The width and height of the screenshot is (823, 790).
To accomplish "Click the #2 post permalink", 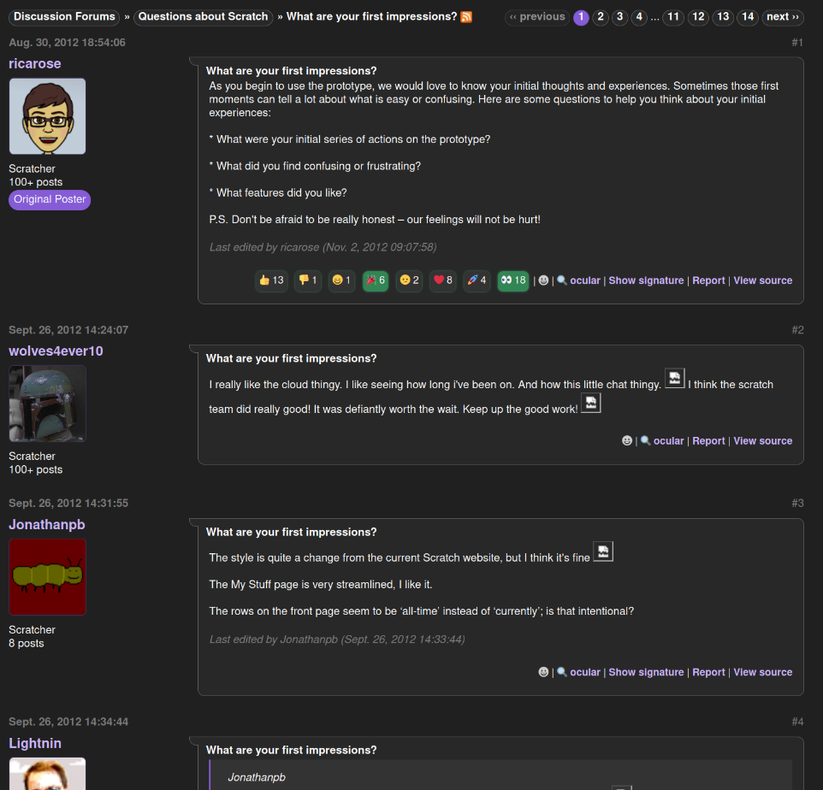I will (x=797, y=330).
